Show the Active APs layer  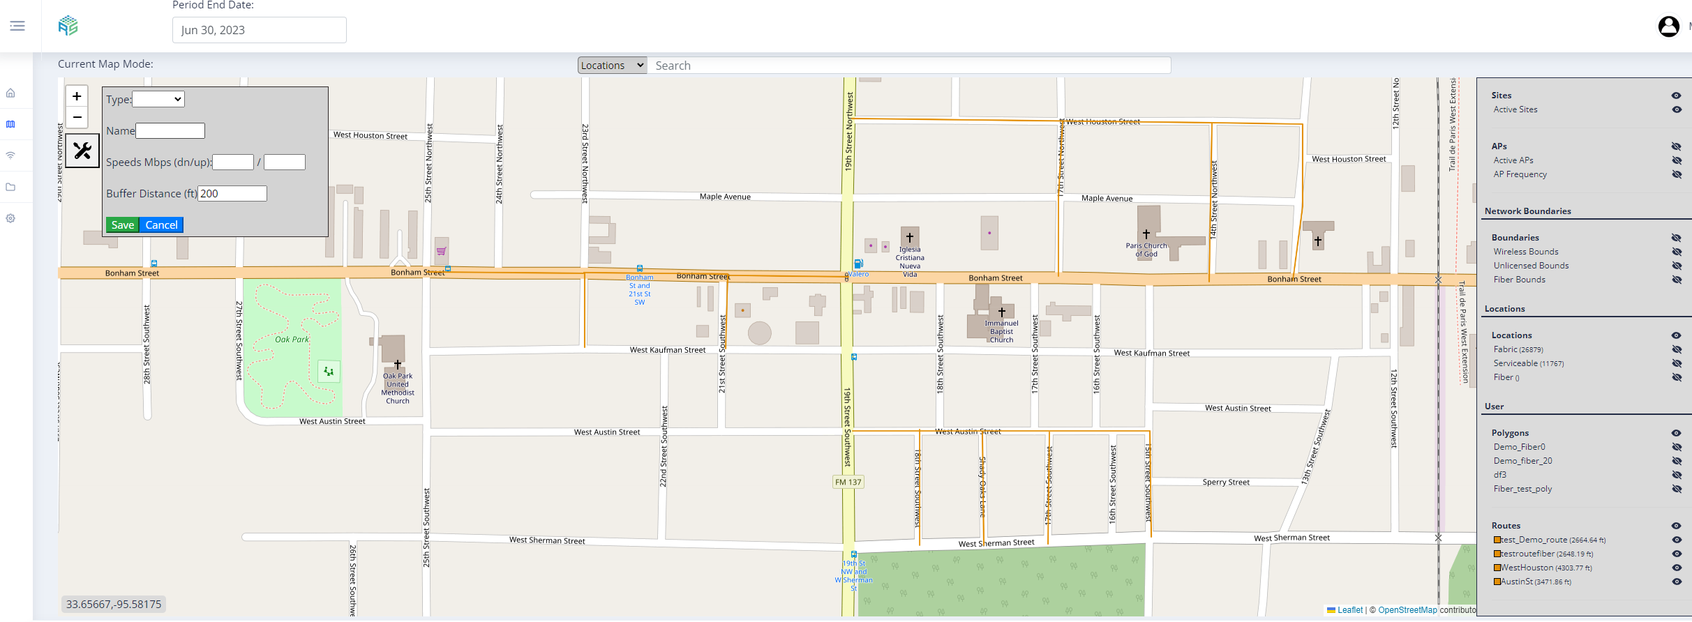coord(1676,160)
